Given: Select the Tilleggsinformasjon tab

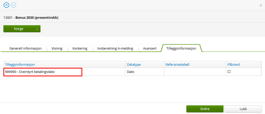Looking at the screenshot, I should coord(181,48).
